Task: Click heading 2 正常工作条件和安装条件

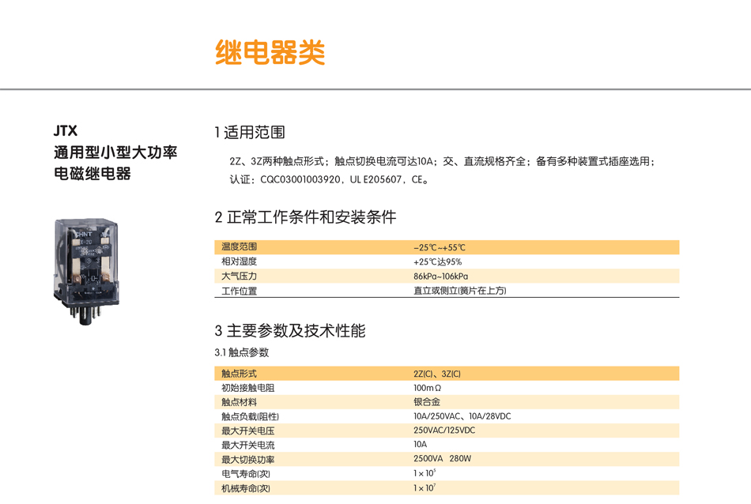Action: pos(307,215)
